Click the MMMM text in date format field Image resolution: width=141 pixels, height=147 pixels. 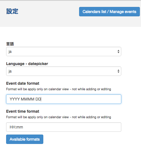tap(27, 99)
